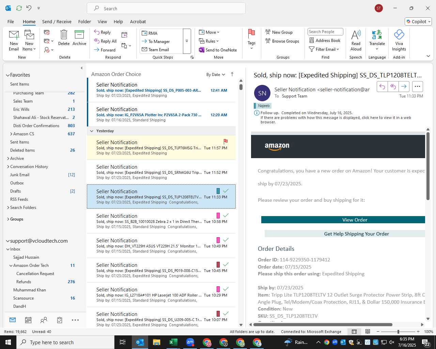
Task: Click the pink category swatch on 10:58 PM message
Action: pyautogui.click(x=218, y=215)
